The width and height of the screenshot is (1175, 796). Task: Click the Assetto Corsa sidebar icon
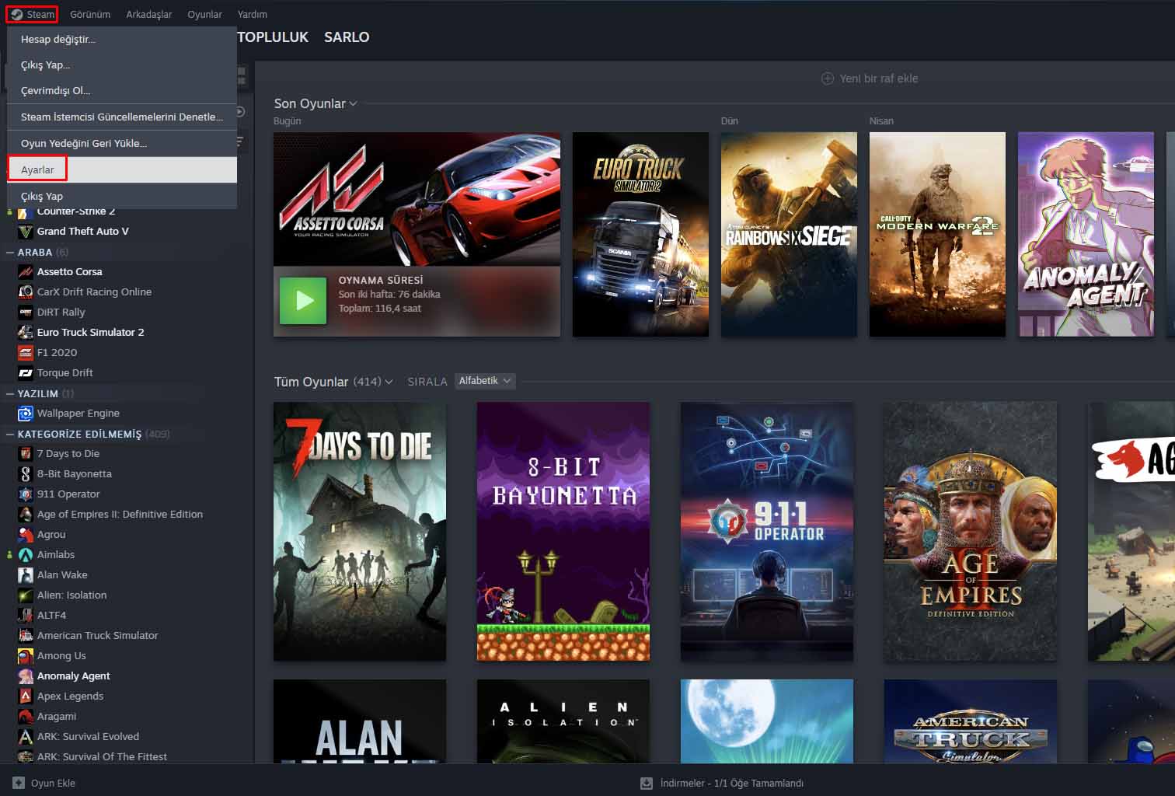pyautogui.click(x=25, y=271)
